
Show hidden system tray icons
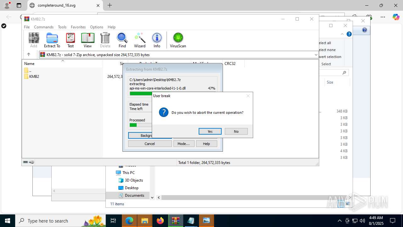(x=339, y=221)
